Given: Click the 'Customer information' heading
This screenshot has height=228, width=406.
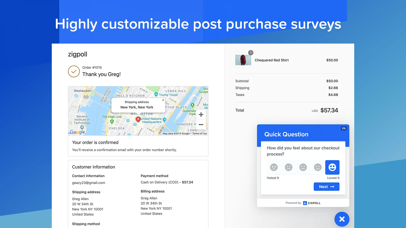Looking at the screenshot, I should coord(94,167).
